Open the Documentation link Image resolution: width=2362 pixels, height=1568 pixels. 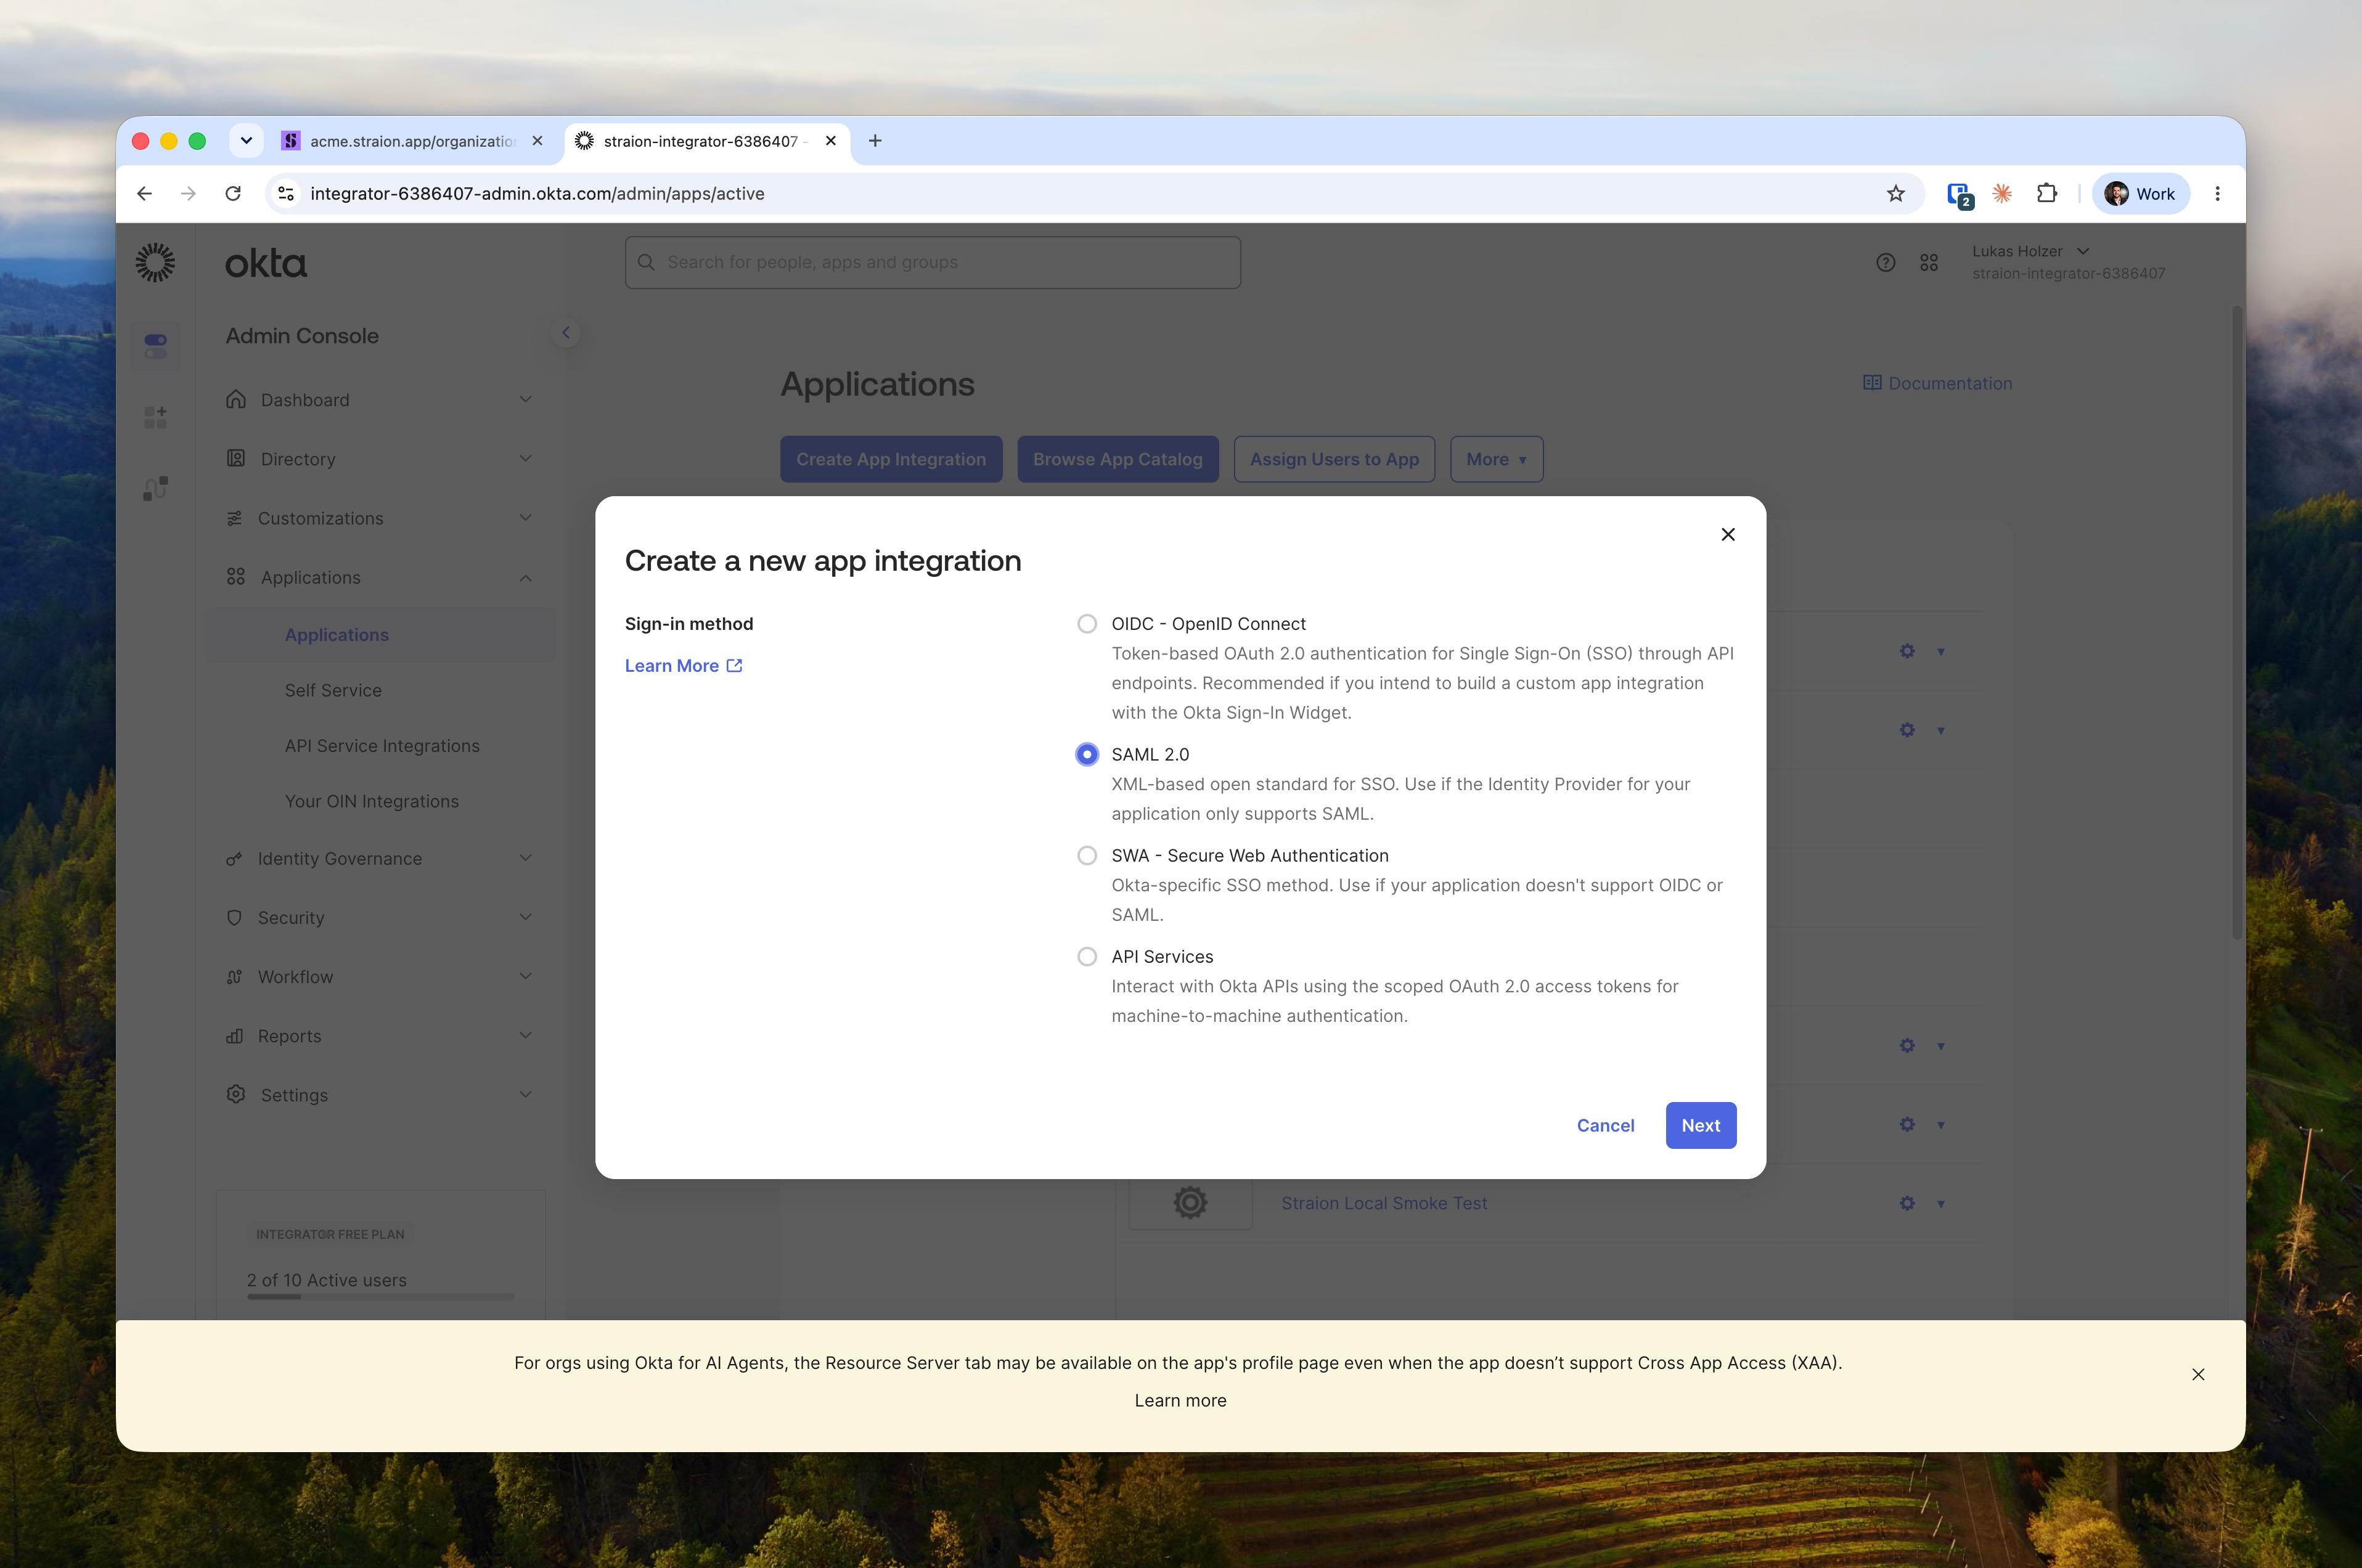click(1937, 383)
